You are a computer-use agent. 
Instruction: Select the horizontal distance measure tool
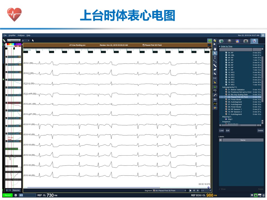215,78
